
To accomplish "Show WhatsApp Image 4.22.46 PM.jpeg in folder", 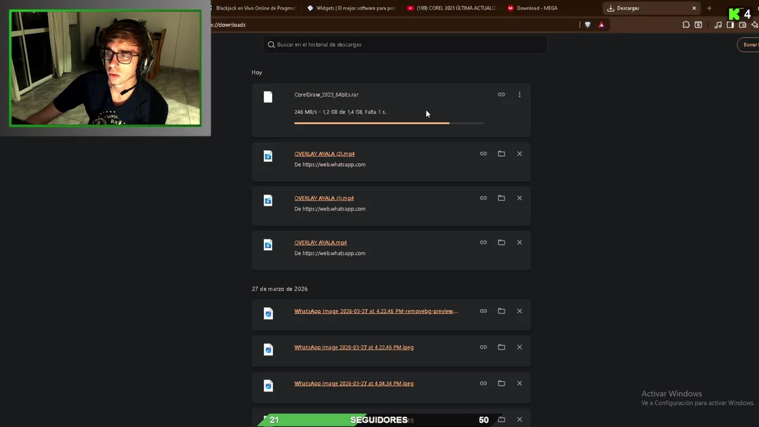I will [501, 347].
